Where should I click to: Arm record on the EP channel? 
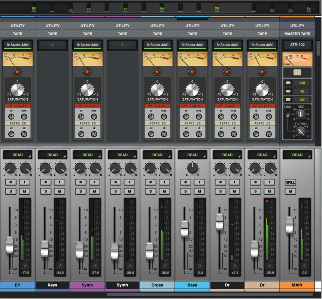click(x=11, y=182)
